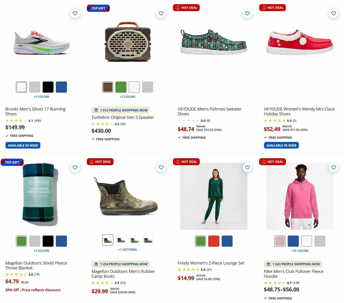Viewport: 344px width, 303px height.
Task: Click the flame icon on the Fishmas Shoes HOT DEAL badge
Action: click(178, 8)
